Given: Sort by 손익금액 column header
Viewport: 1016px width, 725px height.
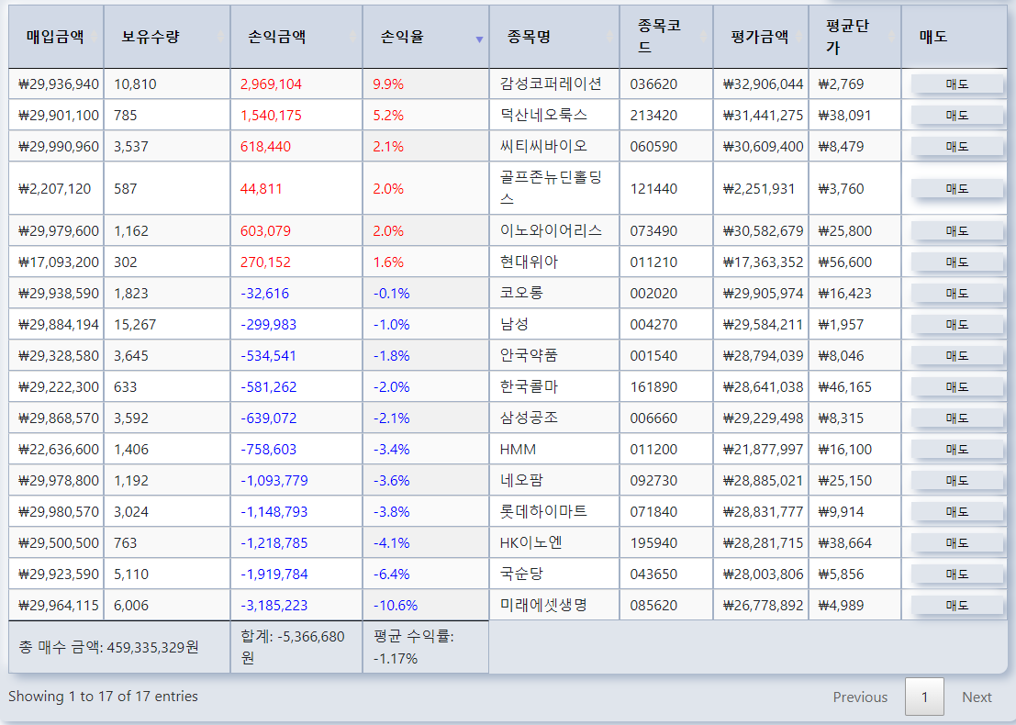Looking at the screenshot, I should [x=296, y=37].
